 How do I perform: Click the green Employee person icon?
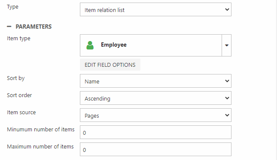click(x=90, y=45)
